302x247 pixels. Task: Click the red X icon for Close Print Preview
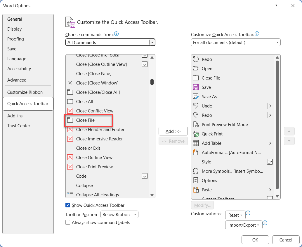(x=70, y=167)
